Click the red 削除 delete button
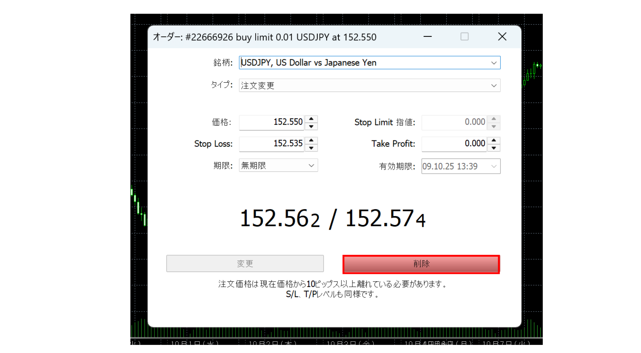This screenshot has width=641, height=353. pyautogui.click(x=421, y=264)
